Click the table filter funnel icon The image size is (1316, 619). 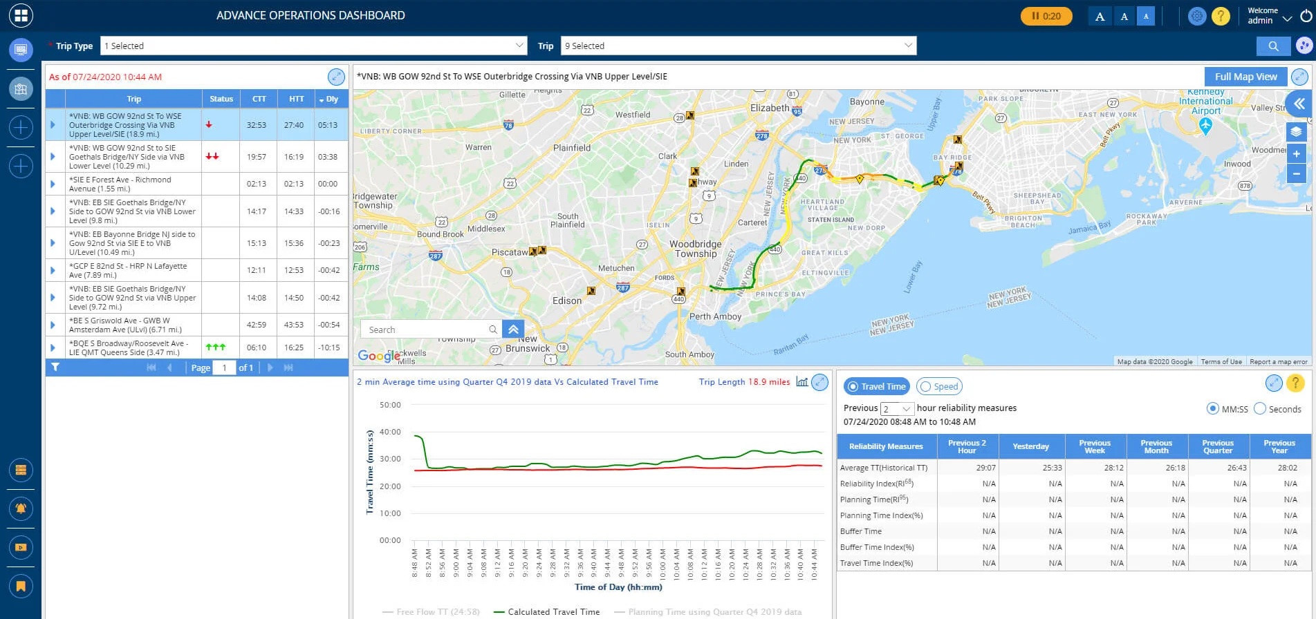pyautogui.click(x=55, y=368)
